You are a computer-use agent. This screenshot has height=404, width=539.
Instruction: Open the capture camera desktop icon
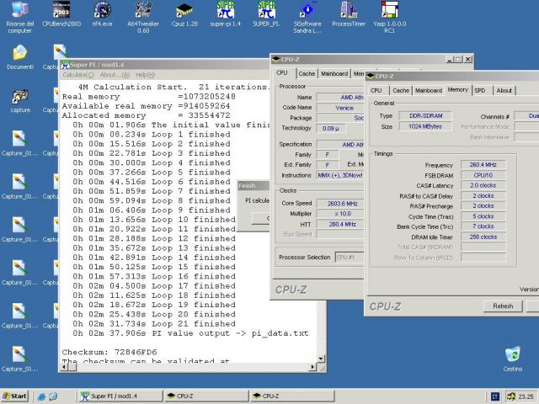point(20,101)
